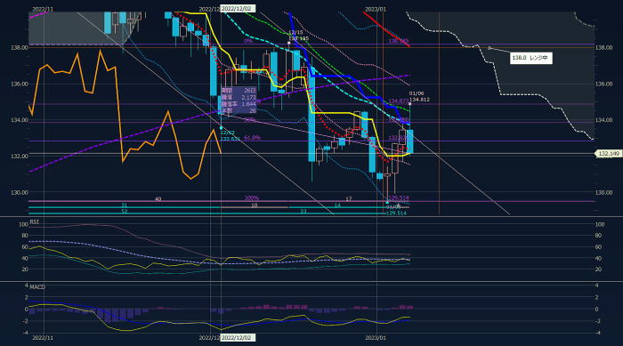Click the 138.0 レンジ中 annotation label
This screenshot has height=346, width=623.
[x=530, y=59]
